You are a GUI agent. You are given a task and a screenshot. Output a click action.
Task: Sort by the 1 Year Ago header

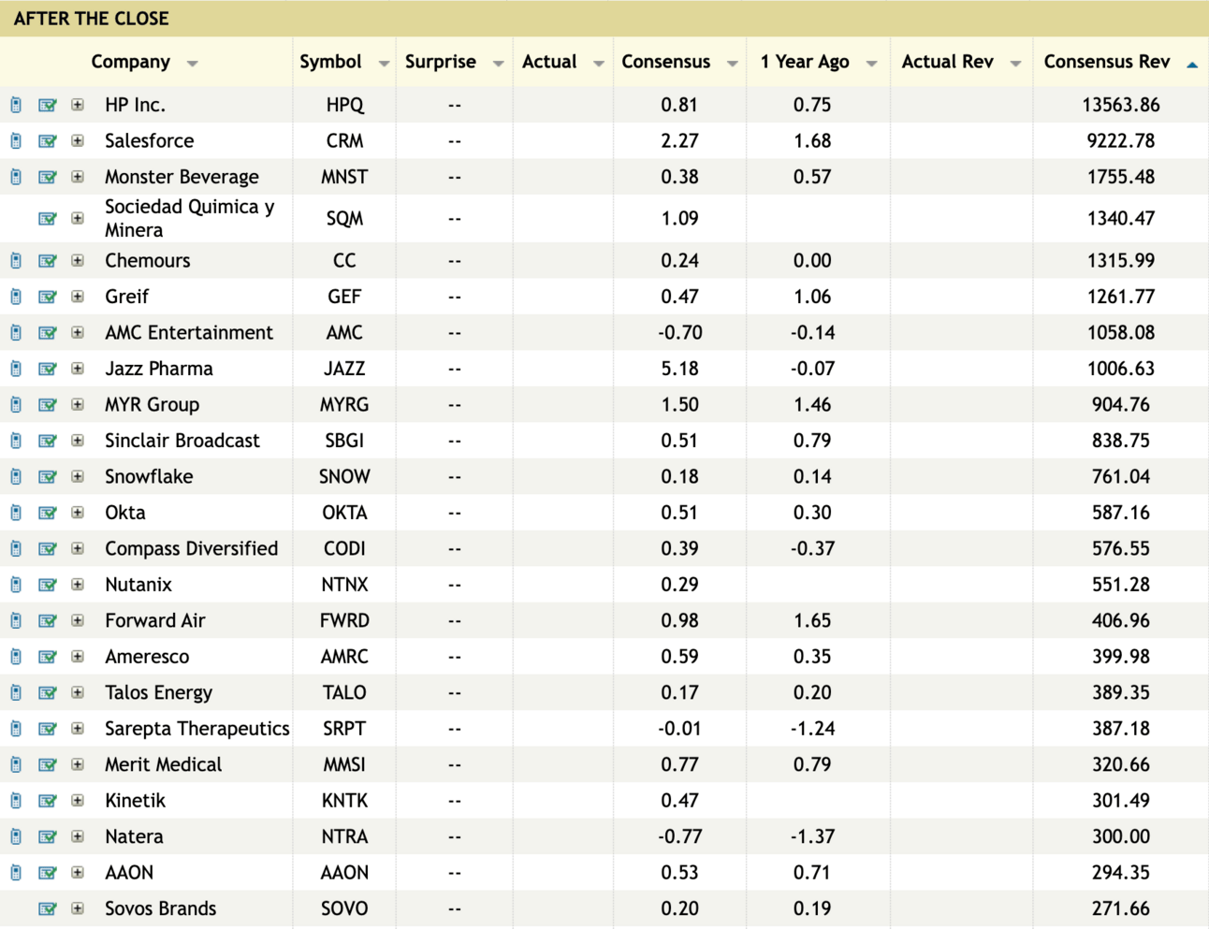805,62
